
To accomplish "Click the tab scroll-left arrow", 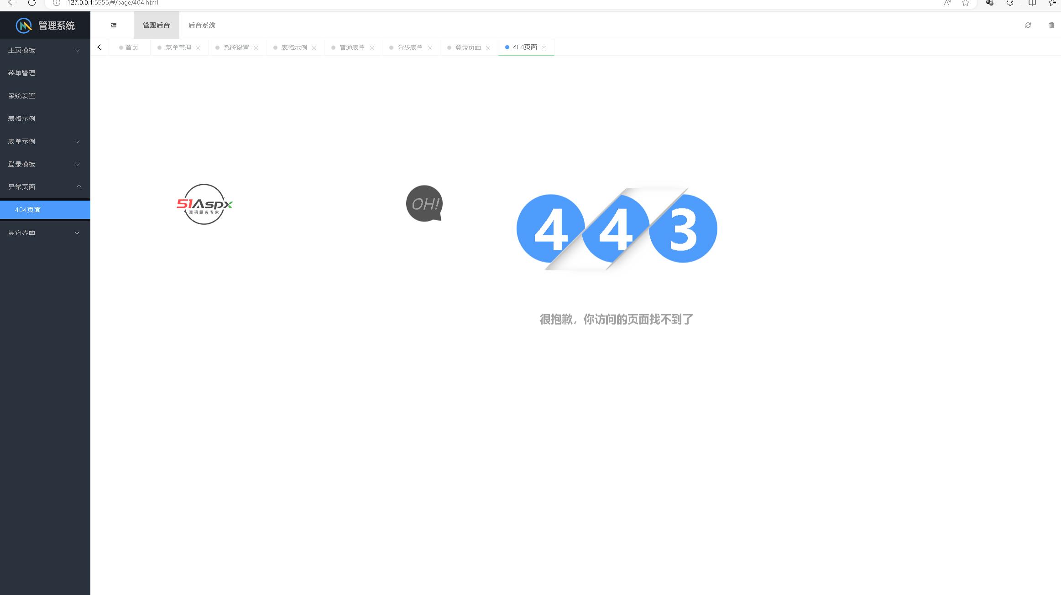I will (99, 47).
